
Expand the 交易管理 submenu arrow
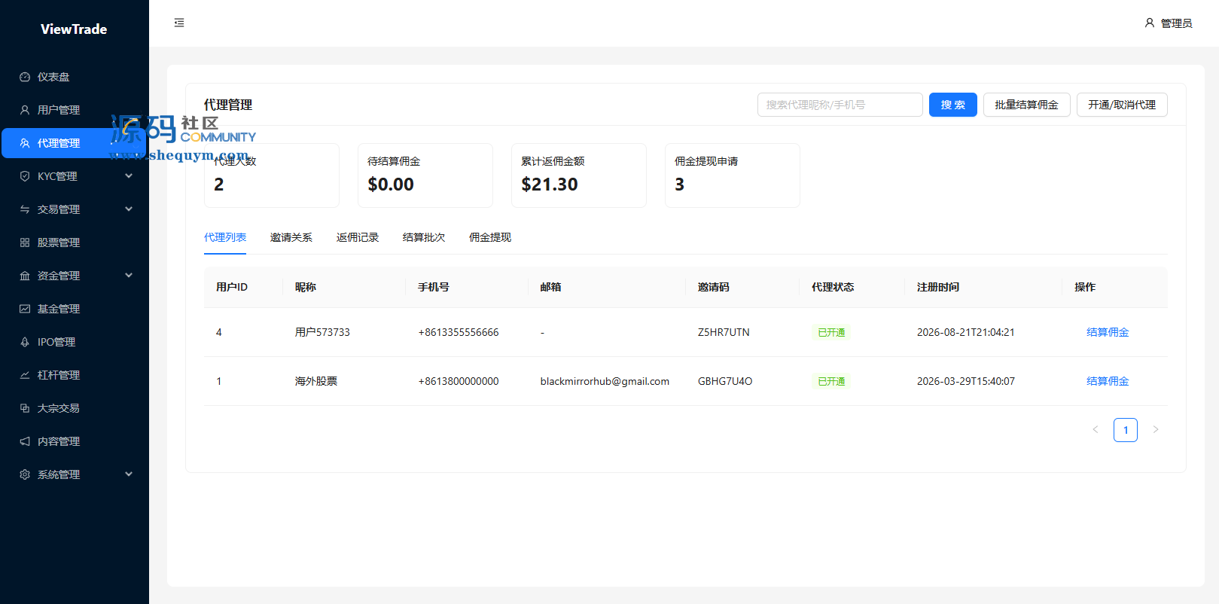click(x=129, y=209)
